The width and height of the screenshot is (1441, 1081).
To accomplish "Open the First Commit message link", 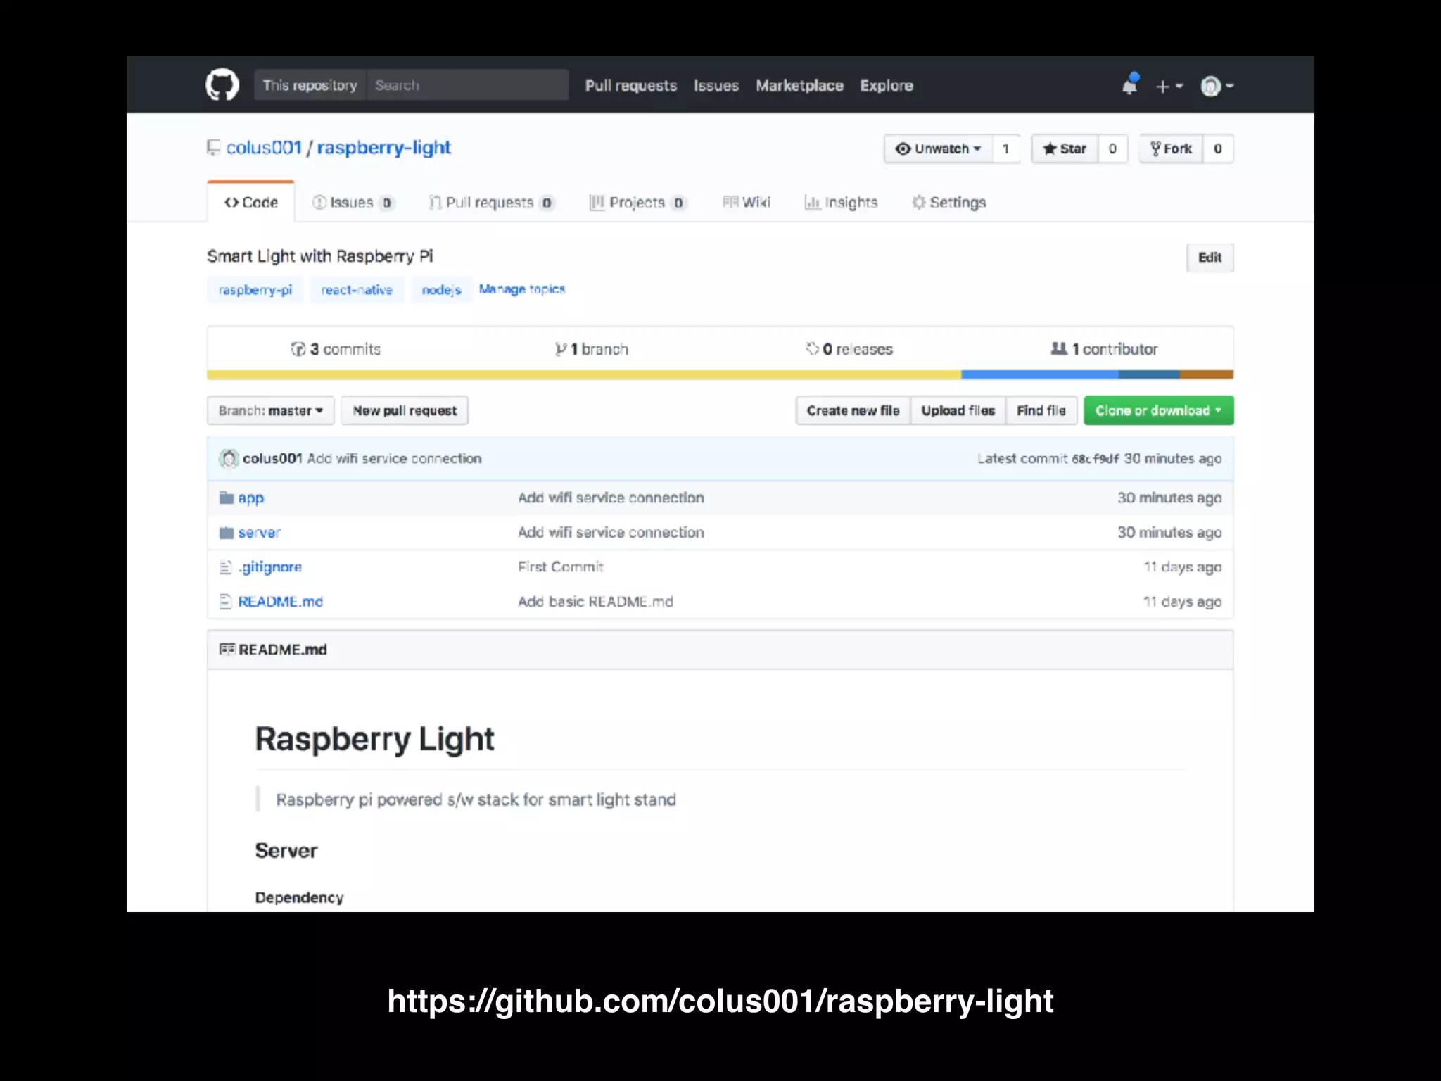I will [x=561, y=567].
